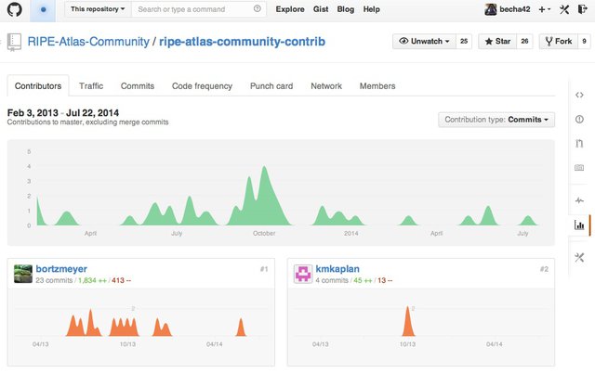Screen dimensions: 595x373
Task: Switch to the Punch card tab
Action: click(271, 86)
